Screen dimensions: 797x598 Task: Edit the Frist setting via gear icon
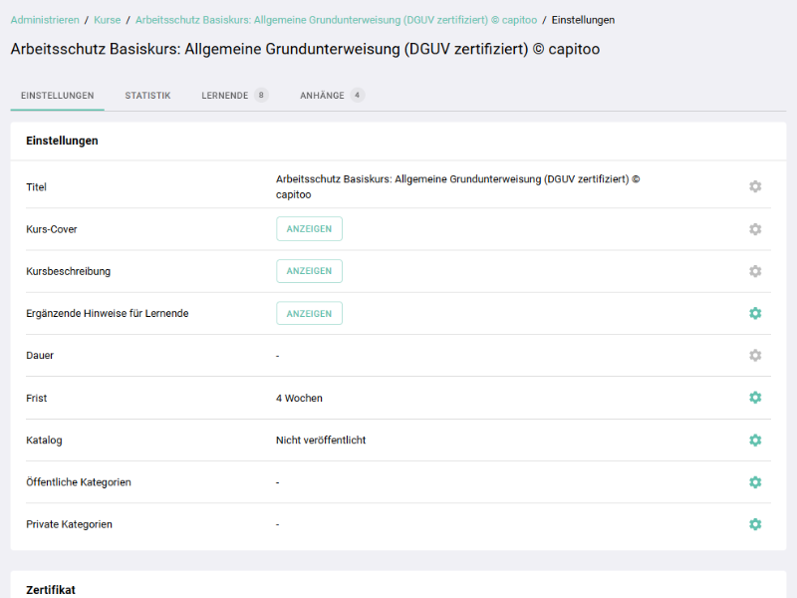point(755,398)
